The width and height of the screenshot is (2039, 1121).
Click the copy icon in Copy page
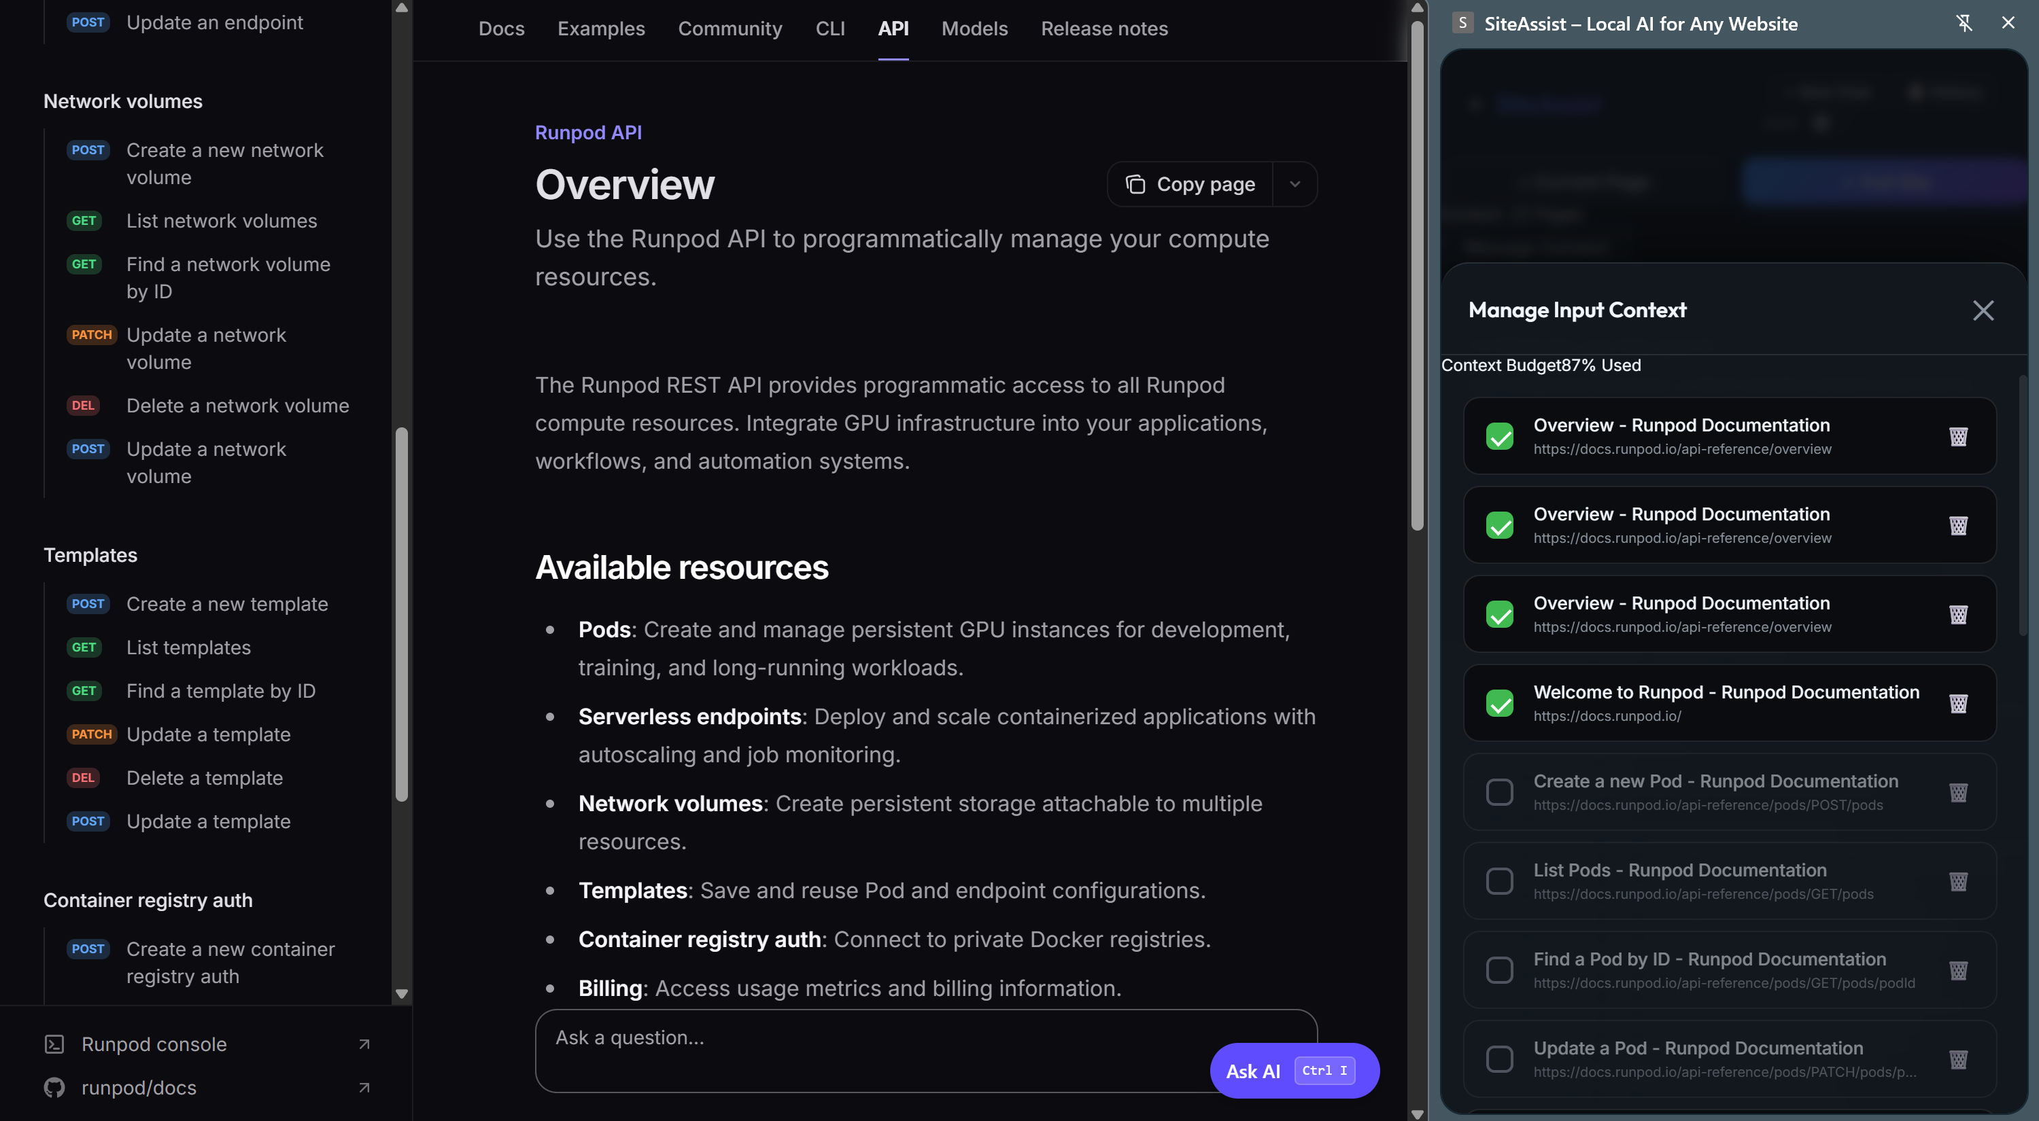(x=1135, y=184)
